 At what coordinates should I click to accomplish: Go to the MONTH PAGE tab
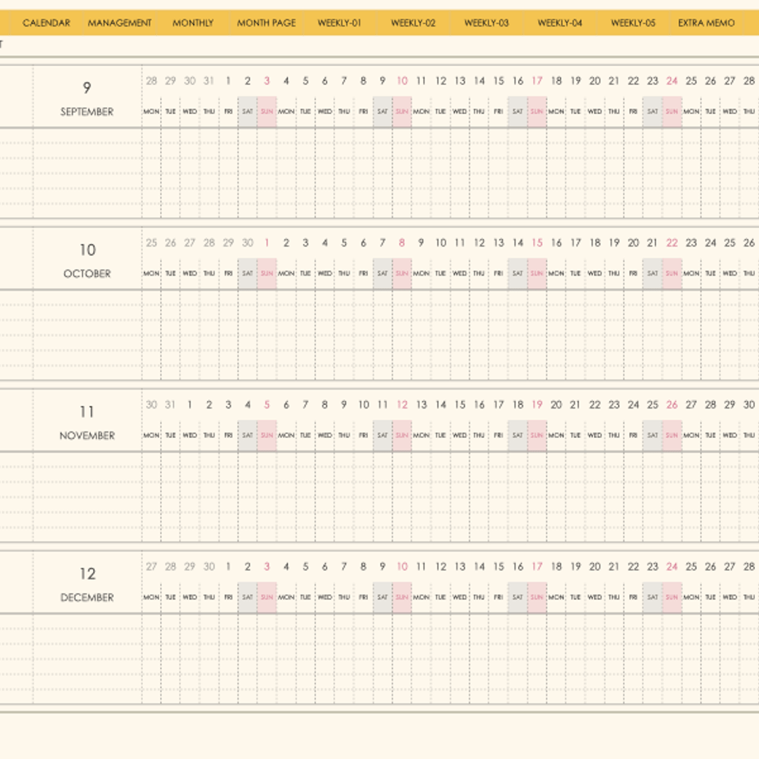[x=266, y=23]
